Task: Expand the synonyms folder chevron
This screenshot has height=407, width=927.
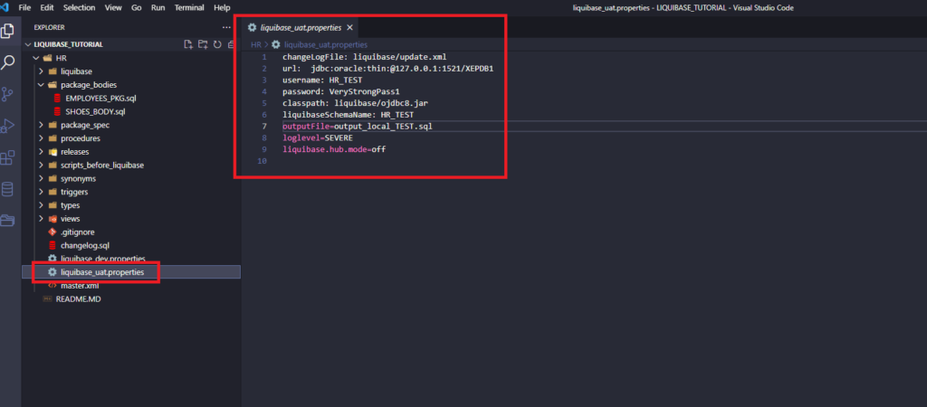Action: tap(41, 178)
